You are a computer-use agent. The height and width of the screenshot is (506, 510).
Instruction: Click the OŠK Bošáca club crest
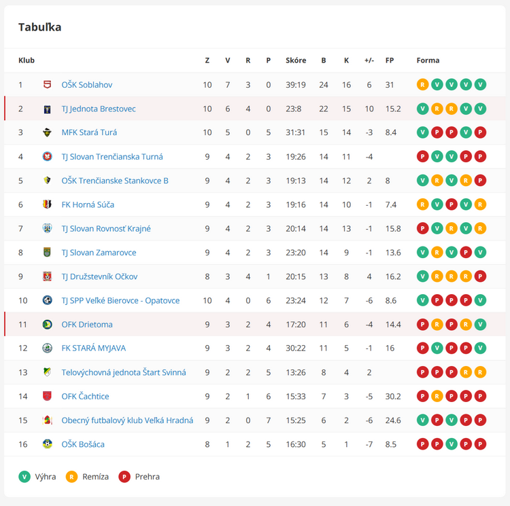(x=47, y=444)
